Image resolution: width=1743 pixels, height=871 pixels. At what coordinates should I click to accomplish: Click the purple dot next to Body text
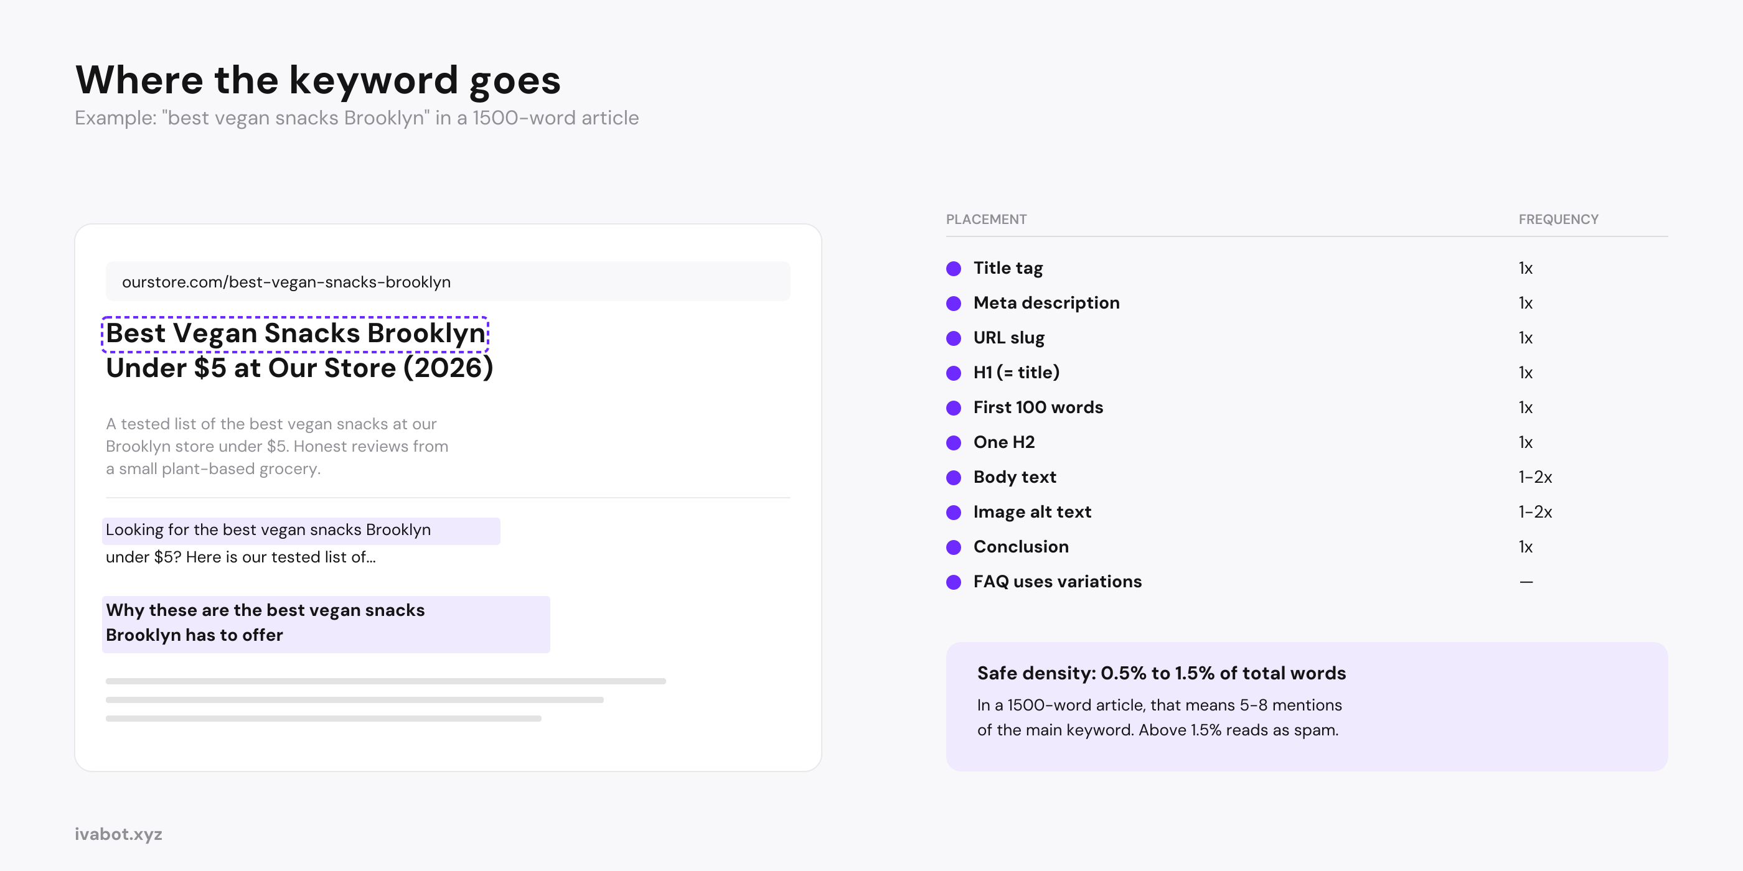(x=954, y=477)
